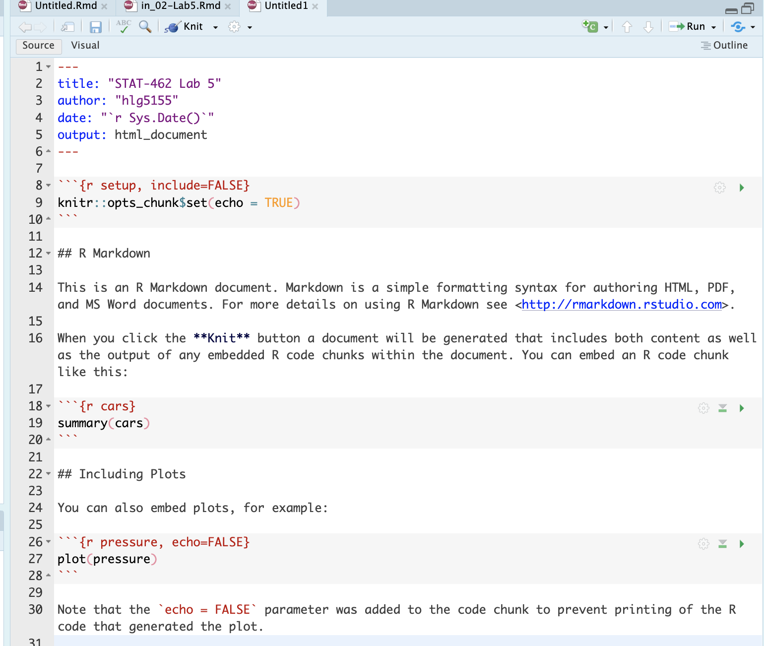Minimize the source pane
Screen dimensions: 764x646
[x=731, y=11]
